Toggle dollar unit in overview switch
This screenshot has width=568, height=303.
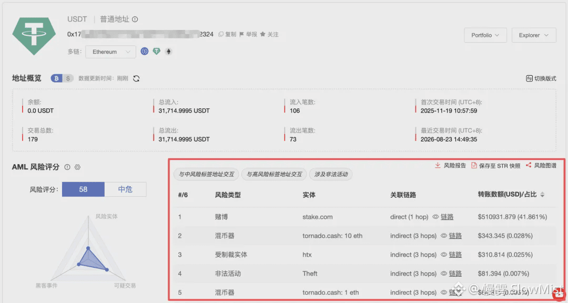68,78
